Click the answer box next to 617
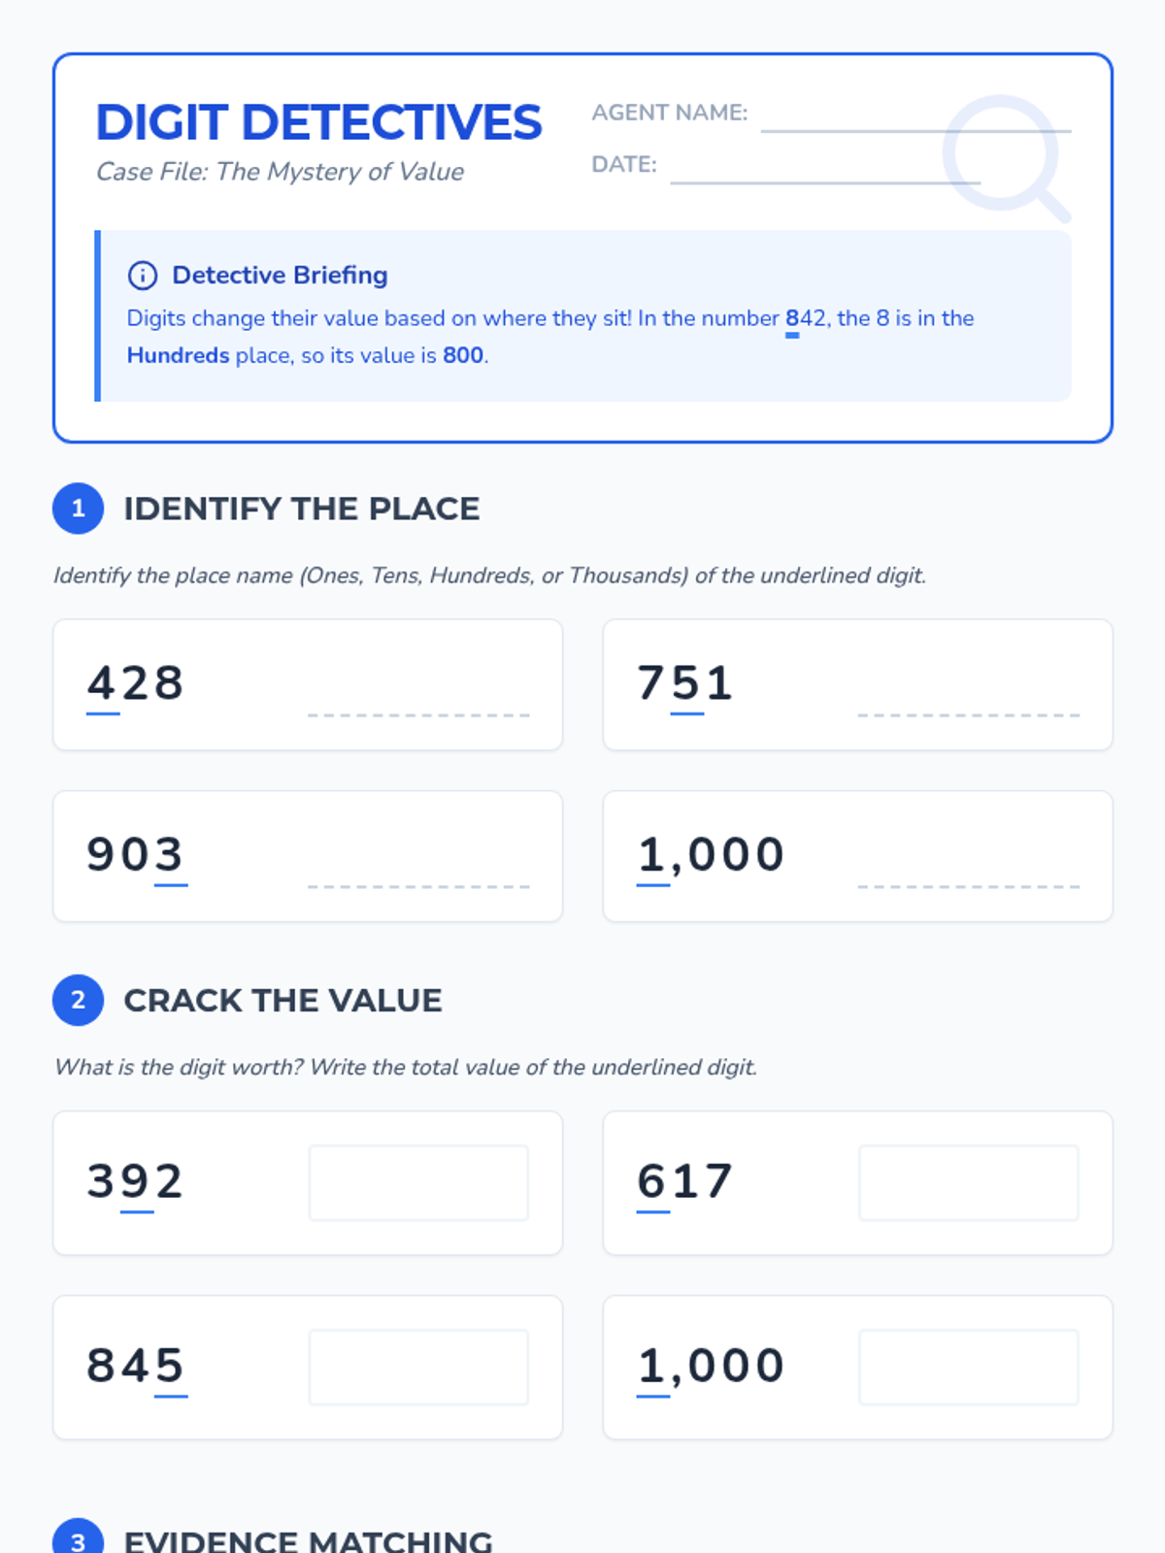 pos(969,1183)
